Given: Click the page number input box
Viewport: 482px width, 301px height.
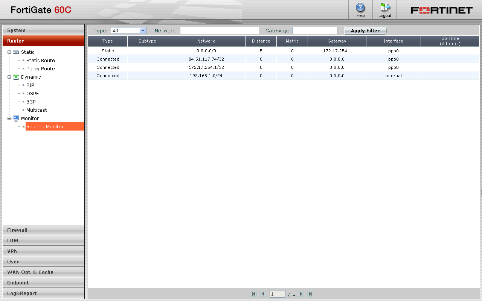Looking at the screenshot, I should click(x=278, y=294).
